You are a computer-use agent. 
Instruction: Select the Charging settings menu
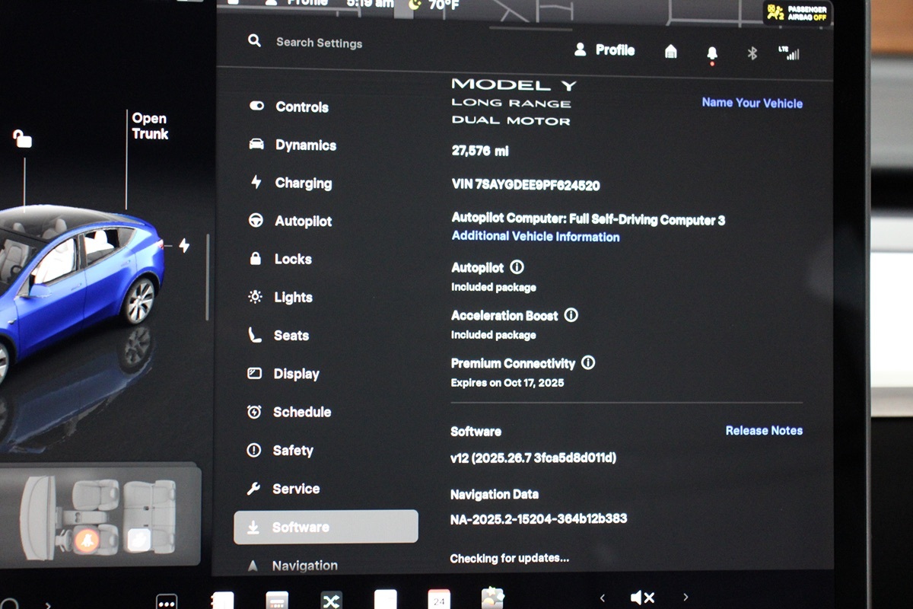point(303,183)
